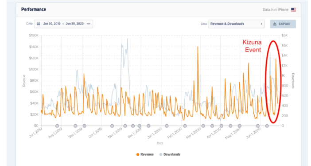Expand the Revenue & Downloads dropdown
This screenshot has height=166, width=311.
[237, 24]
